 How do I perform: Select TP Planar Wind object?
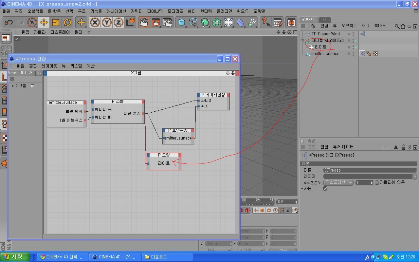click(325, 34)
